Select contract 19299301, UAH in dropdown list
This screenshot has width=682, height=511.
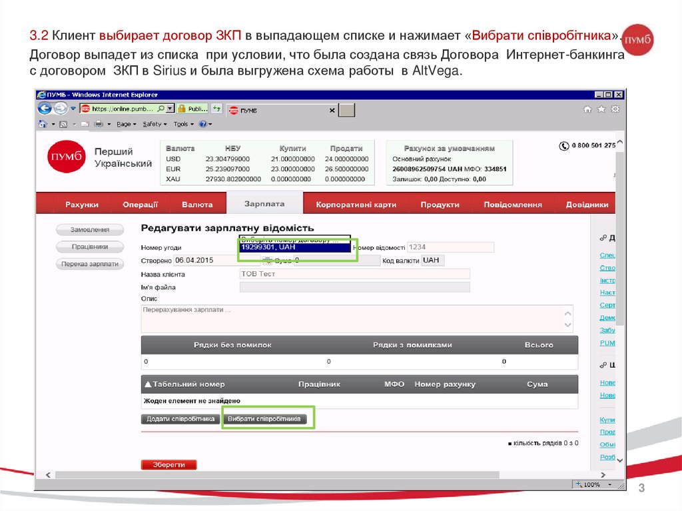click(x=294, y=247)
